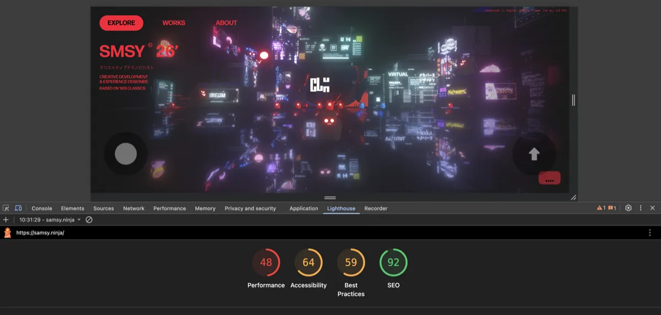Viewport: 661px width, 315px height.
Task: Open DevTools settings gear
Action: 628,208
